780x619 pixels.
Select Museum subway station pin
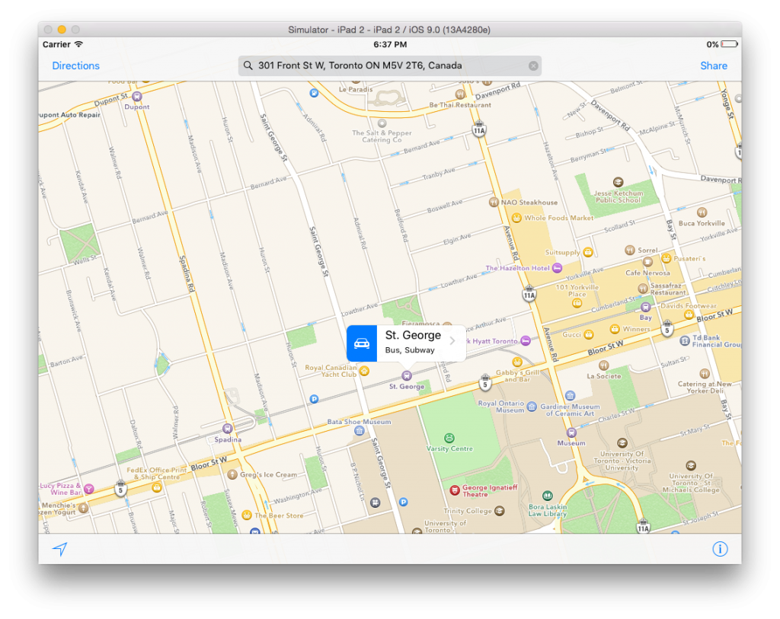click(571, 432)
